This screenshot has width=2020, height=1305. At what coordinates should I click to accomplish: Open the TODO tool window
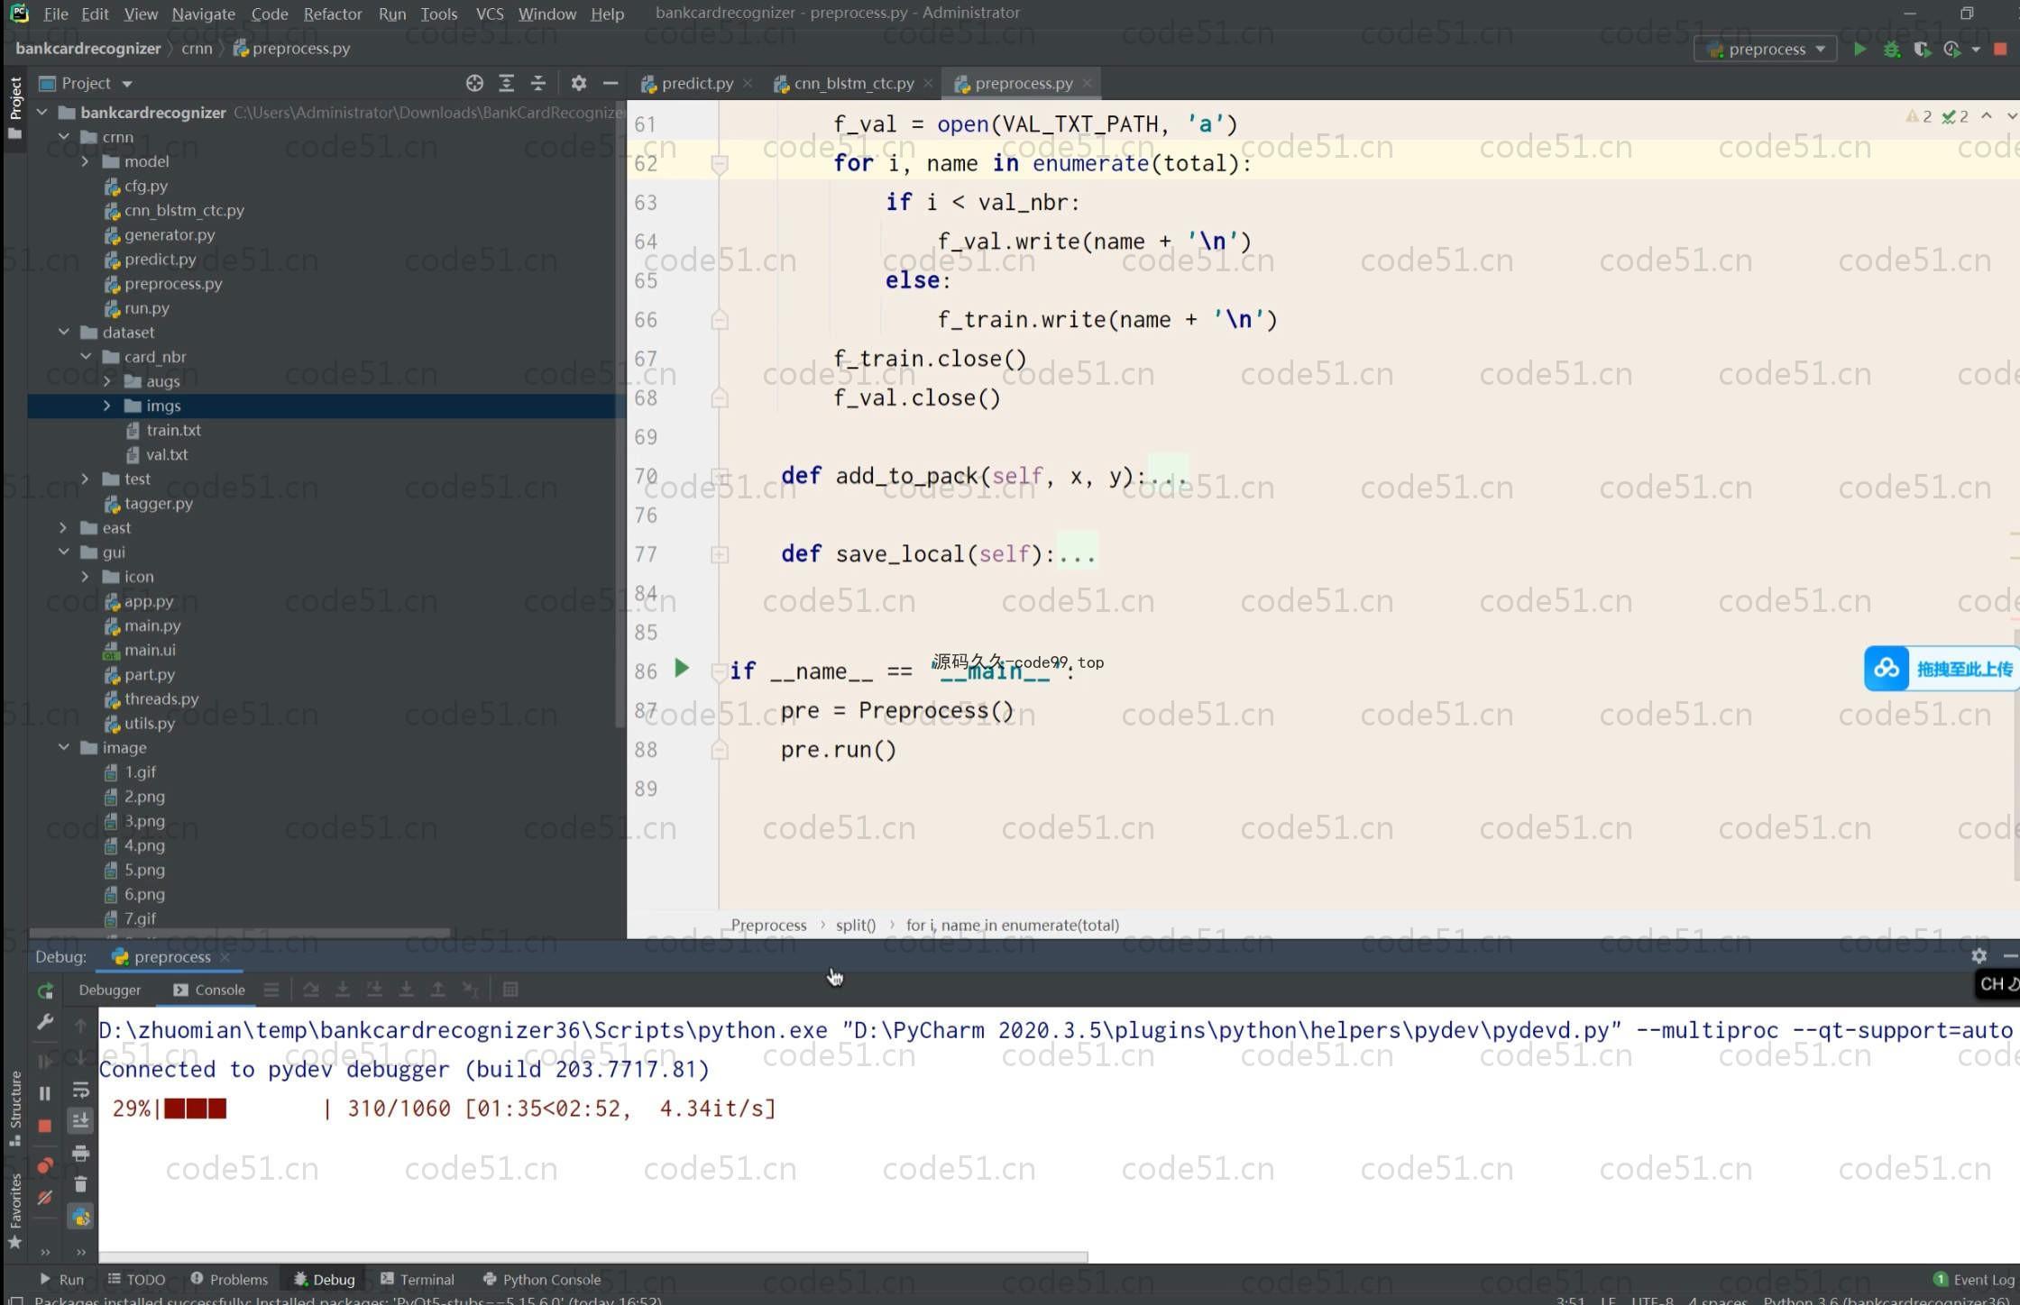point(136,1280)
